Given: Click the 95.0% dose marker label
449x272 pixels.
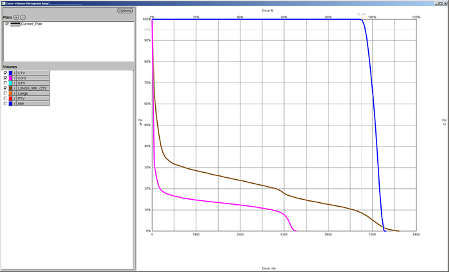Looking at the screenshot, I should 362,14.
